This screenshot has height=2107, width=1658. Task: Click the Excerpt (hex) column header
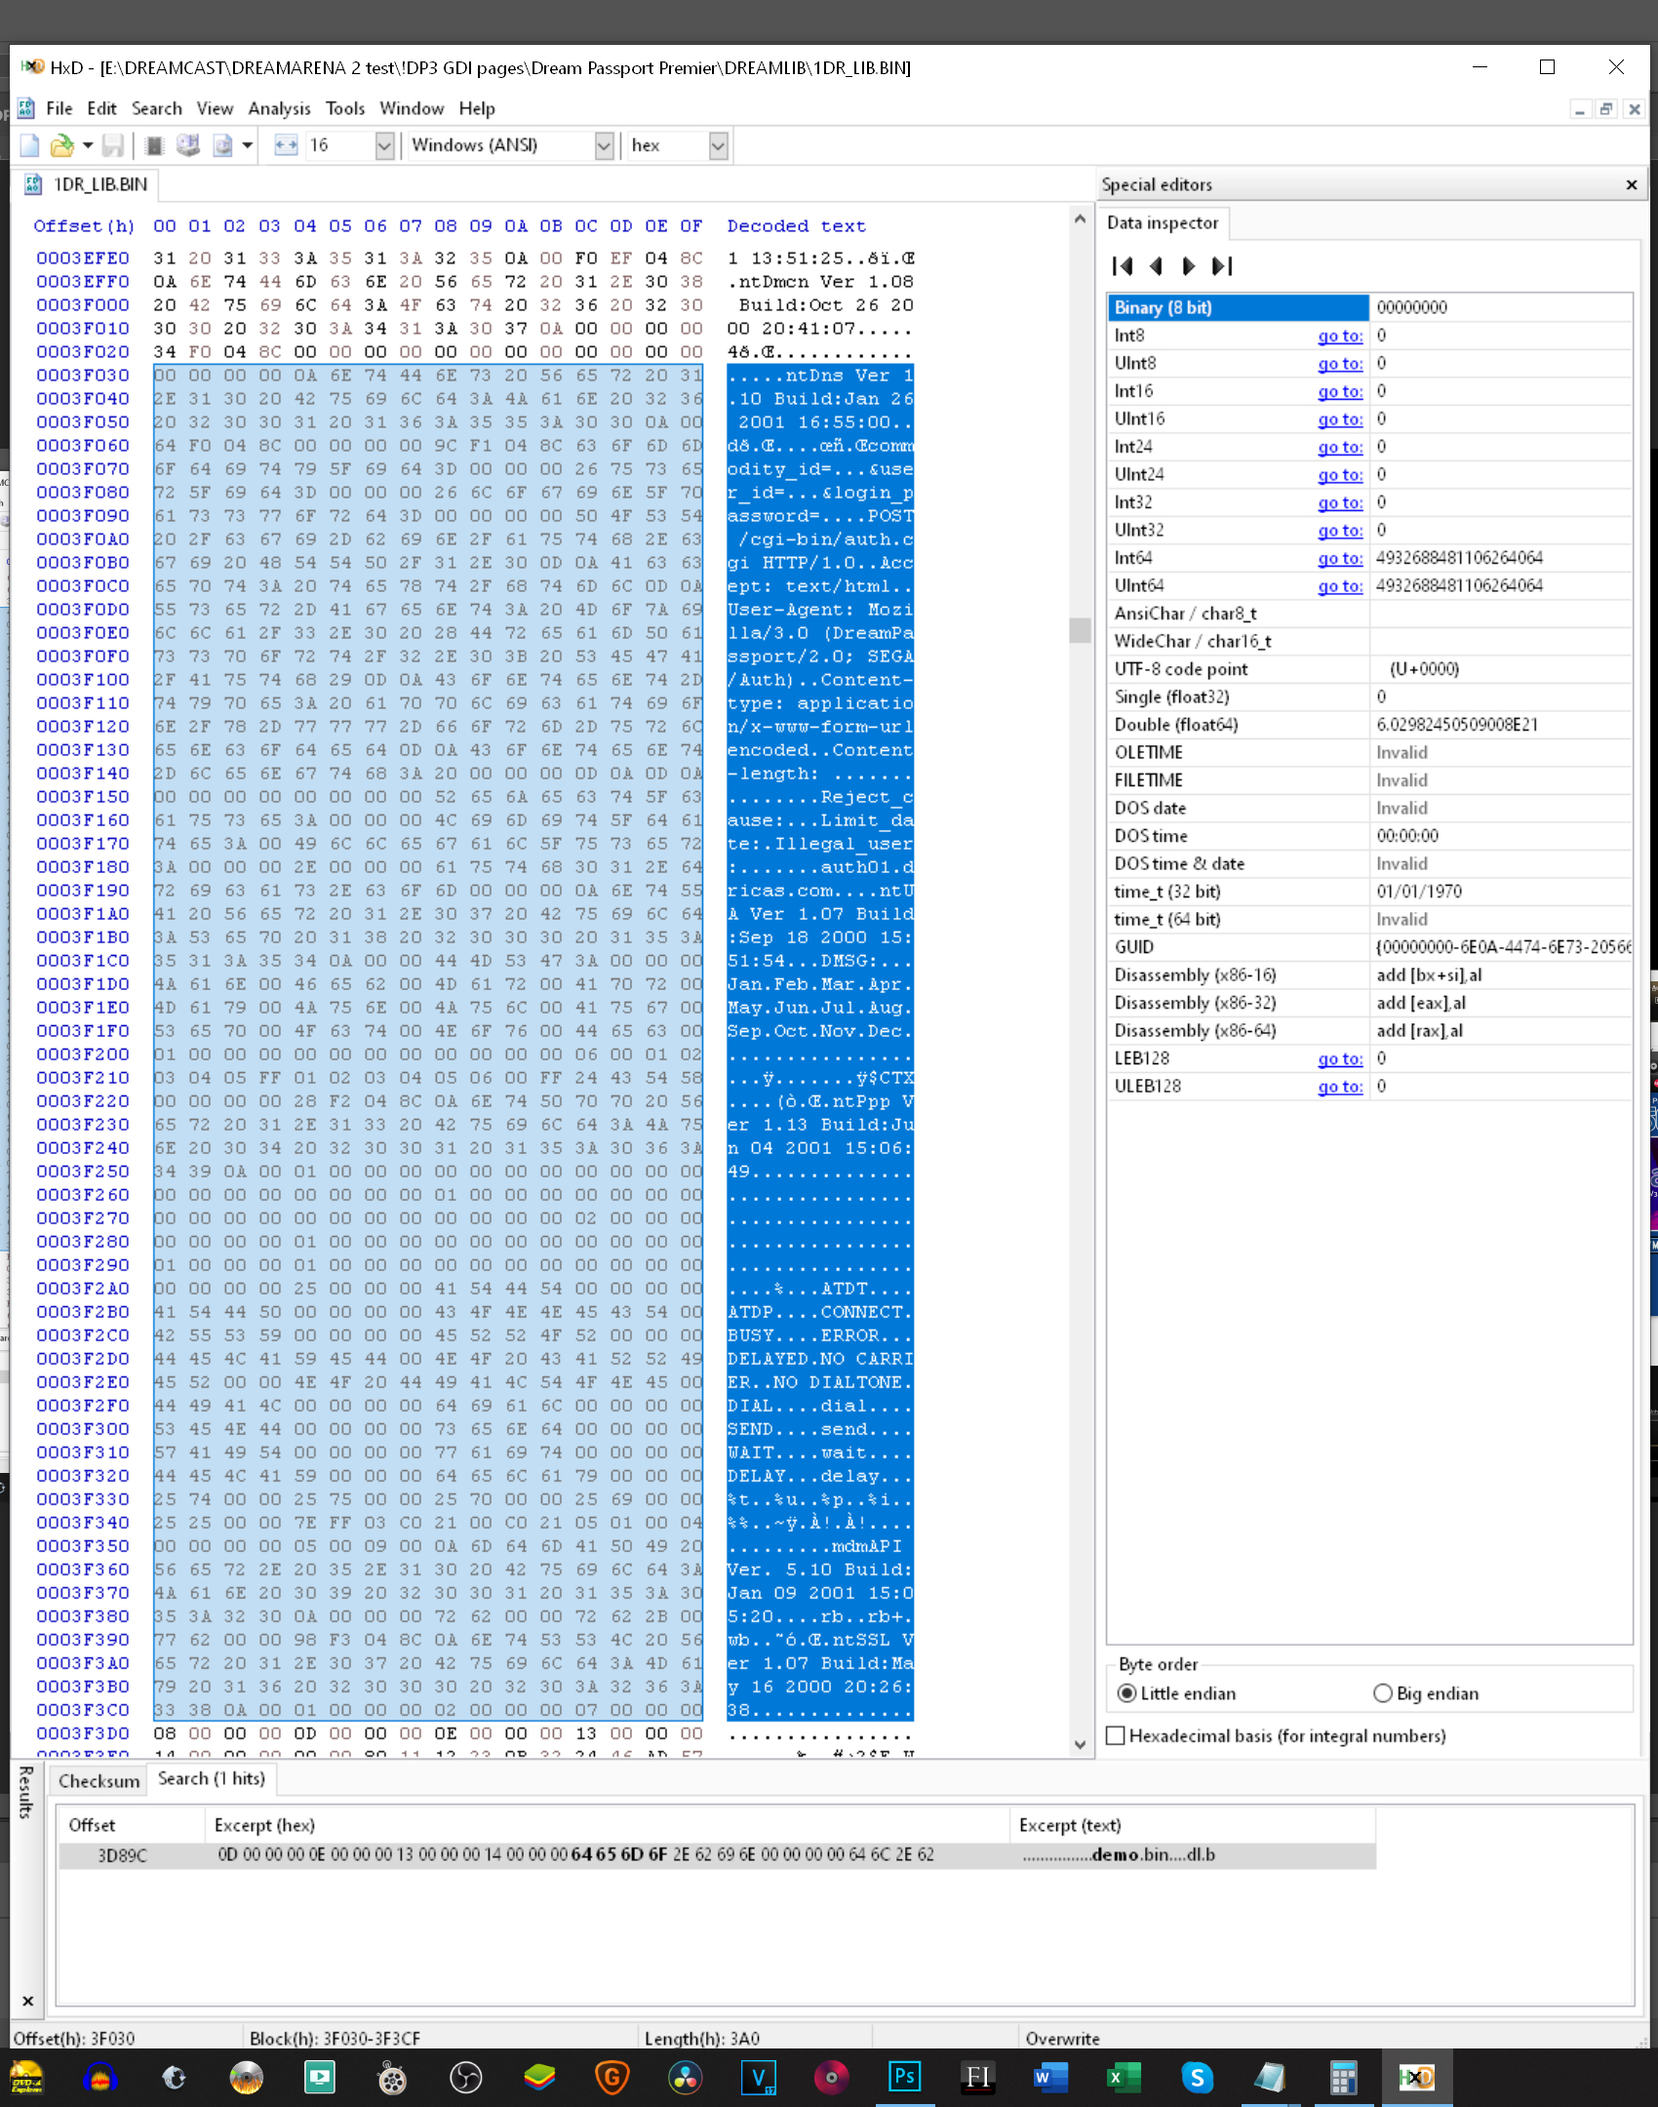(608, 1826)
